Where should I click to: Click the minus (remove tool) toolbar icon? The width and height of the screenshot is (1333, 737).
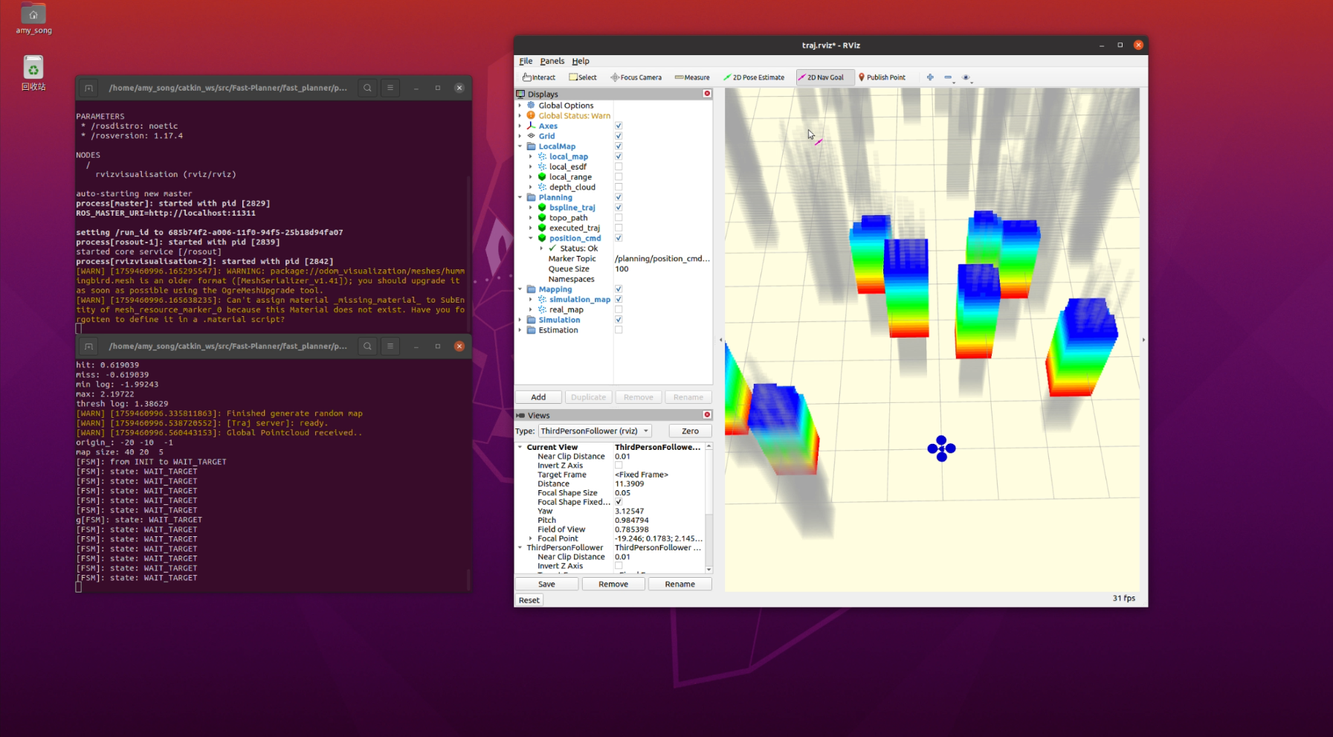(948, 77)
